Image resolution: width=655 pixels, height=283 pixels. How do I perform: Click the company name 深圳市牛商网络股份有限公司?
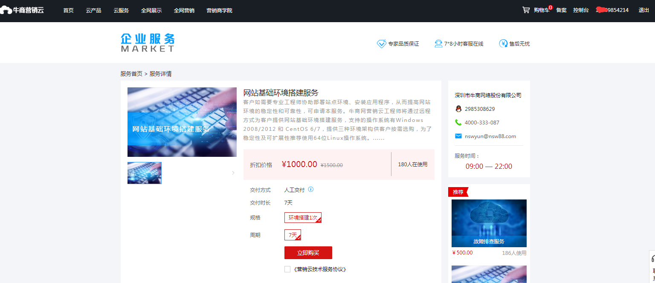click(x=488, y=95)
